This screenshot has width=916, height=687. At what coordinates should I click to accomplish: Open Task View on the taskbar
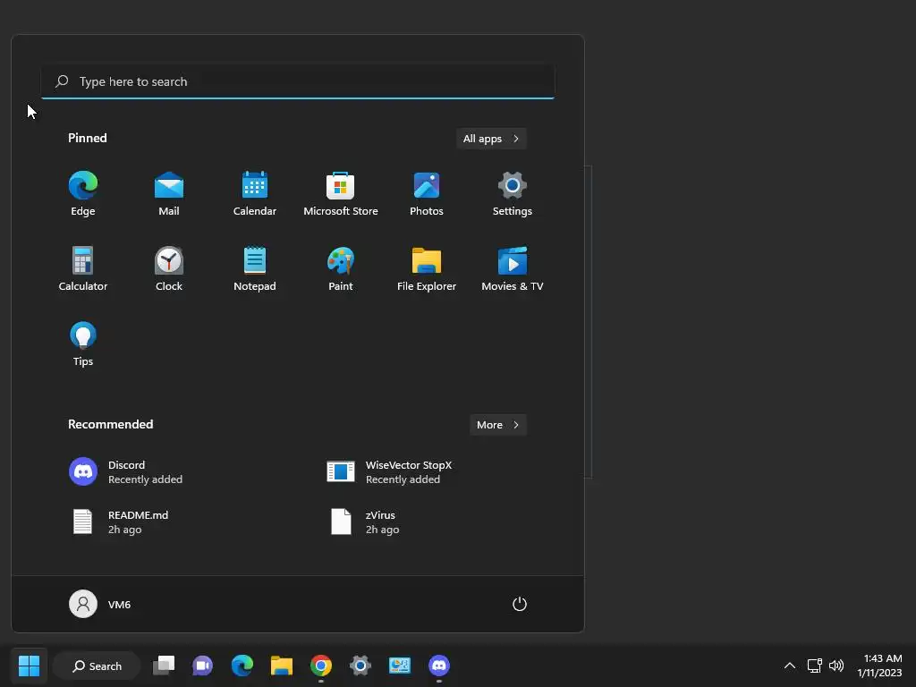(164, 666)
